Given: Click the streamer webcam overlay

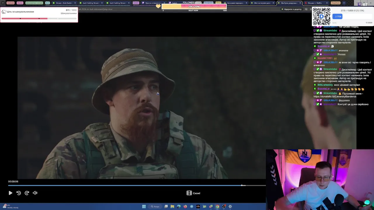Looking at the screenshot, I should [320, 180].
